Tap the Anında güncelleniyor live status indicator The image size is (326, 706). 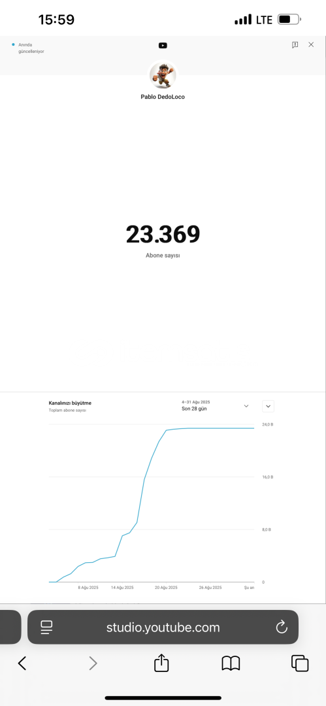(28, 48)
